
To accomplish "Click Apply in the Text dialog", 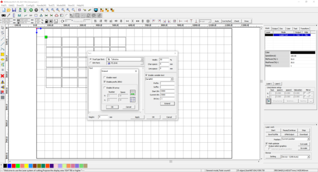I will [x=137, y=117].
